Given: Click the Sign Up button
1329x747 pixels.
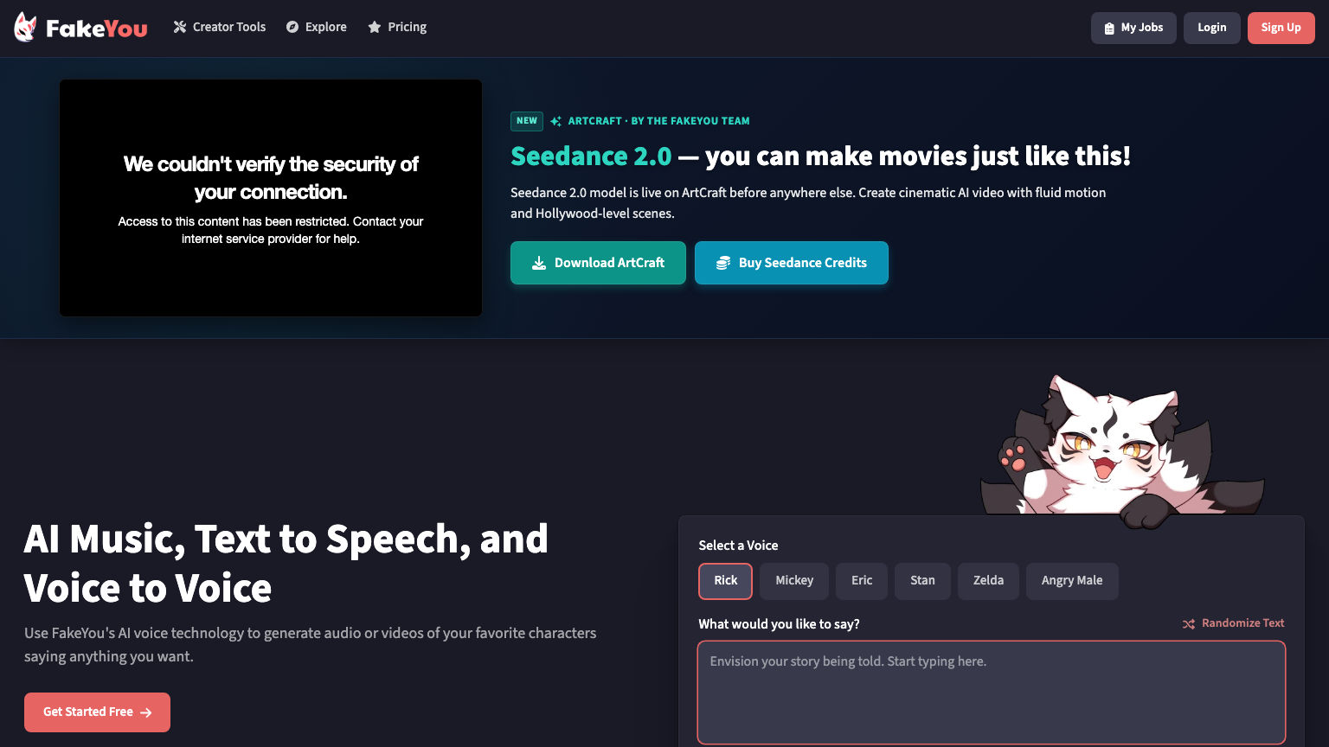Looking at the screenshot, I should (x=1281, y=28).
